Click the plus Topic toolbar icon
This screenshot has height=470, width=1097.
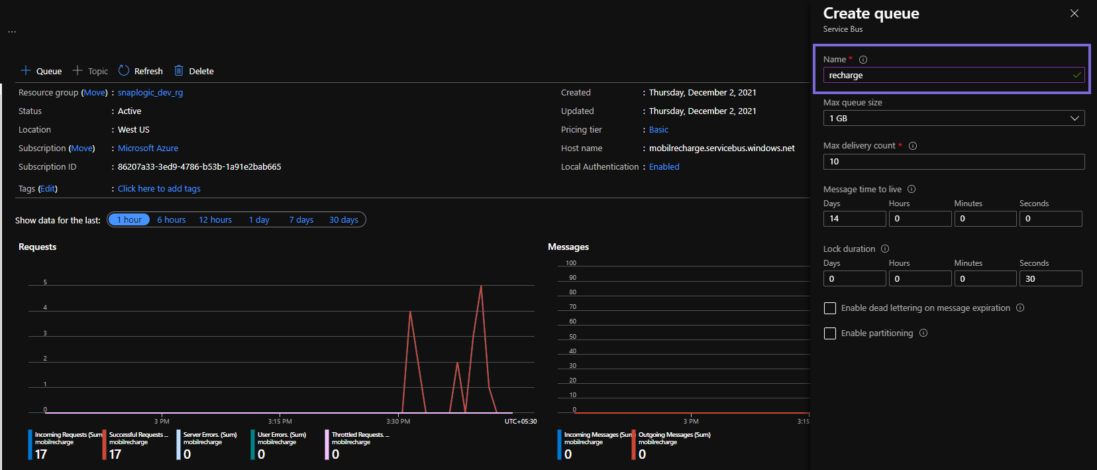coord(78,70)
